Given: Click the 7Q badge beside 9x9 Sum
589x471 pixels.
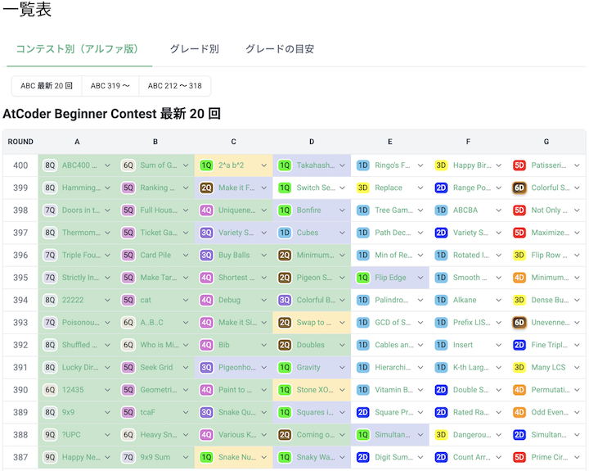Looking at the screenshot, I should 128,457.
